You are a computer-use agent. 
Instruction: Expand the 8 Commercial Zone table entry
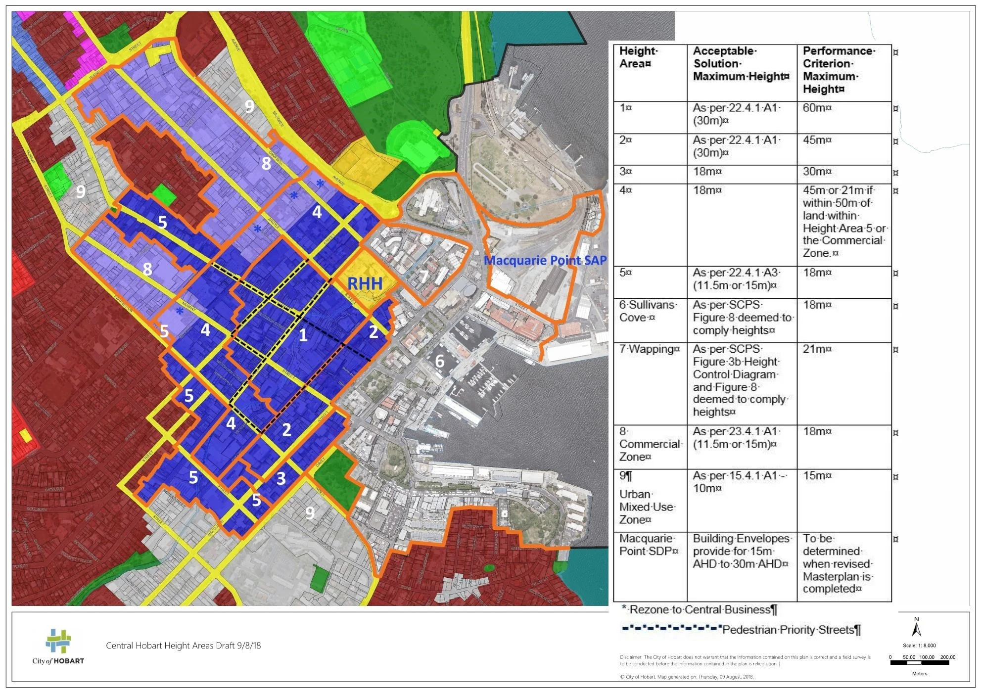651,444
